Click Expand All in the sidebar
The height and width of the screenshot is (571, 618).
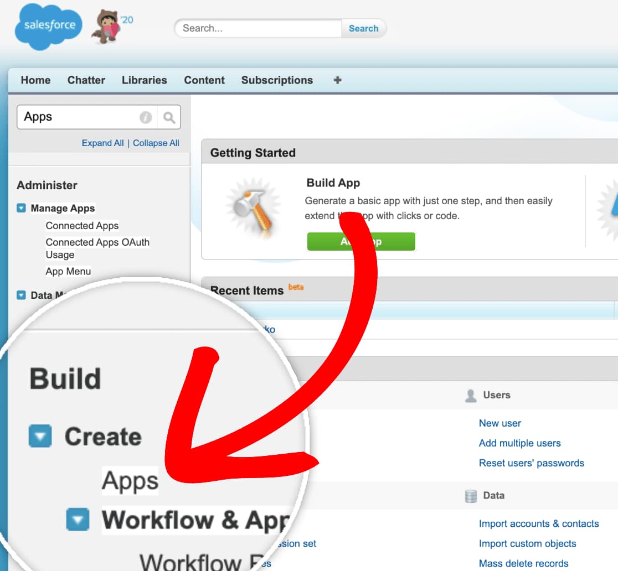tap(102, 143)
